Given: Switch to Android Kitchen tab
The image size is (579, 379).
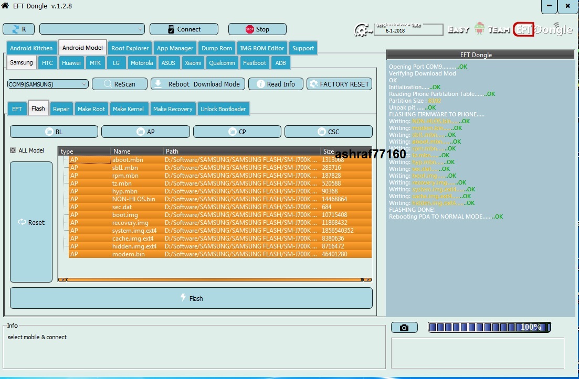Looking at the screenshot, I should click(31, 48).
